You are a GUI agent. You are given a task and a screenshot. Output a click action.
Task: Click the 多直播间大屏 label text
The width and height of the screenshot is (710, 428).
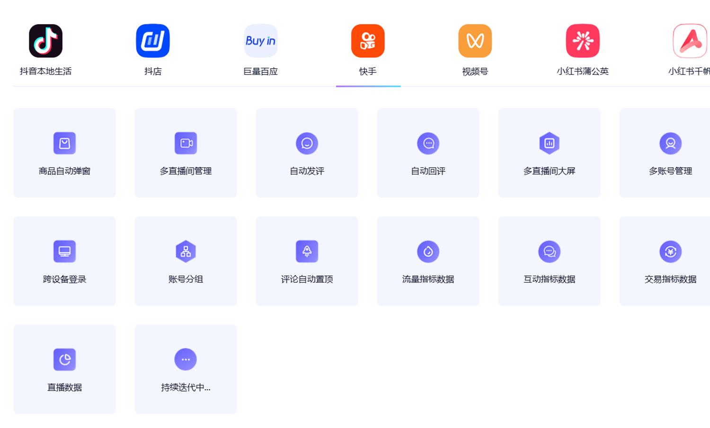pyautogui.click(x=549, y=171)
